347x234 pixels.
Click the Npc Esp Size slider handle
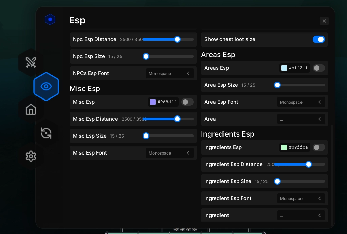(146, 56)
